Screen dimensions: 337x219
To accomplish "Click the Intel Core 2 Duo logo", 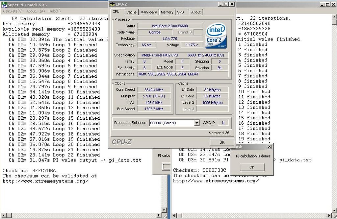I will pyautogui.click(x=216, y=36).
